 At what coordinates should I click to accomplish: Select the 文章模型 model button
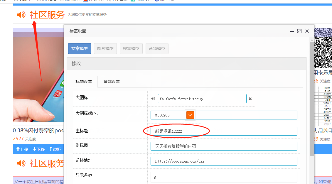tap(80, 49)
